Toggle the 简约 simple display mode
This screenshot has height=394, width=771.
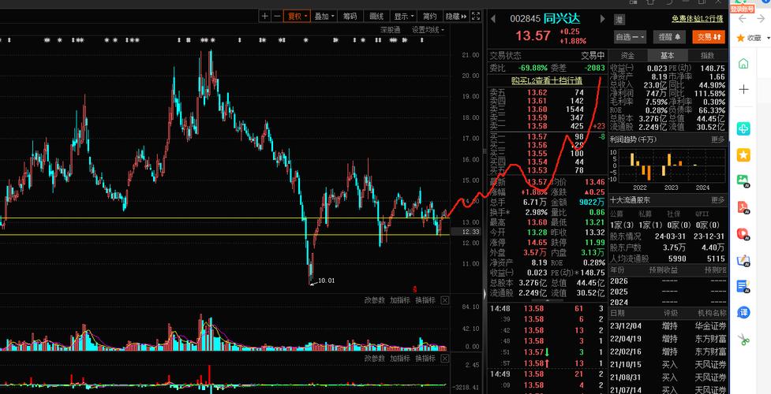coord(429,16)
